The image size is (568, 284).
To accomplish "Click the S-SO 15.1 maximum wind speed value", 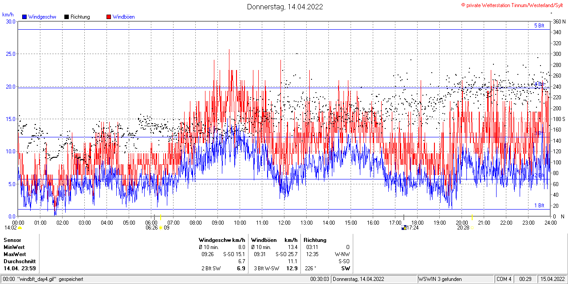I will click(x=234, y=254).
